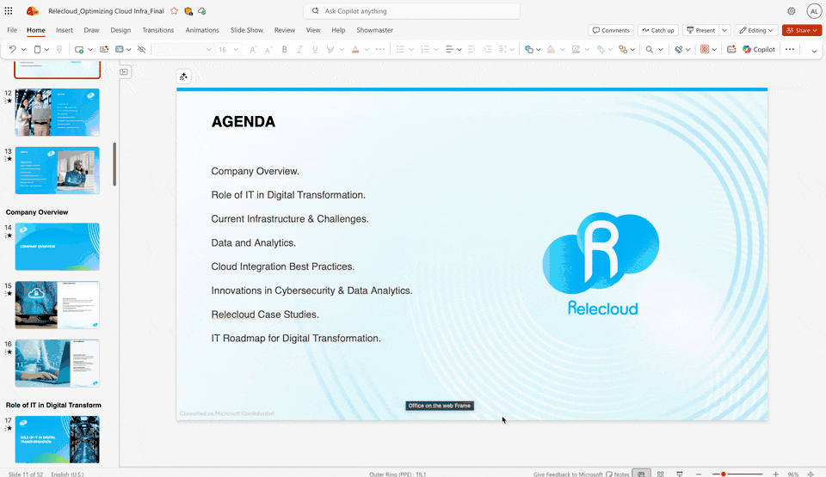The width and height of the screenshot is (826, 477).
Task: Open the app launcher waffle icon
Action: coord(9,10)
